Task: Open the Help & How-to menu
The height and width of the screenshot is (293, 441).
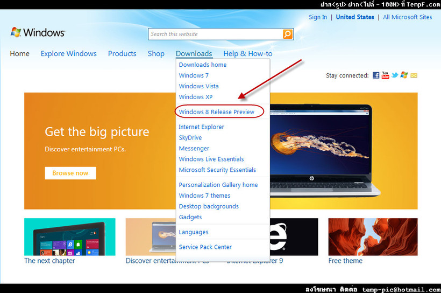Action: (248, 53)
